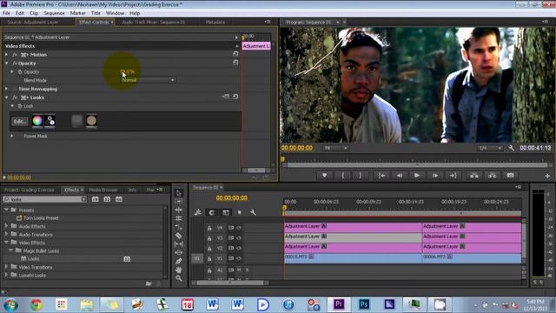Reset the Opacity effect

(235, 62)
